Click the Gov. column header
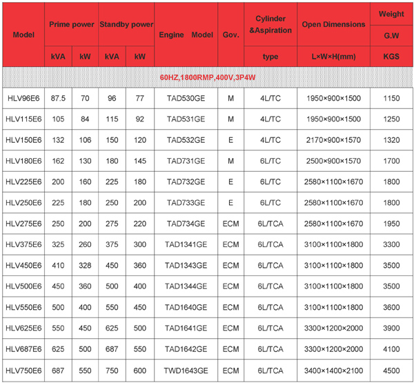414x383 pixels. tap(230, 35)
